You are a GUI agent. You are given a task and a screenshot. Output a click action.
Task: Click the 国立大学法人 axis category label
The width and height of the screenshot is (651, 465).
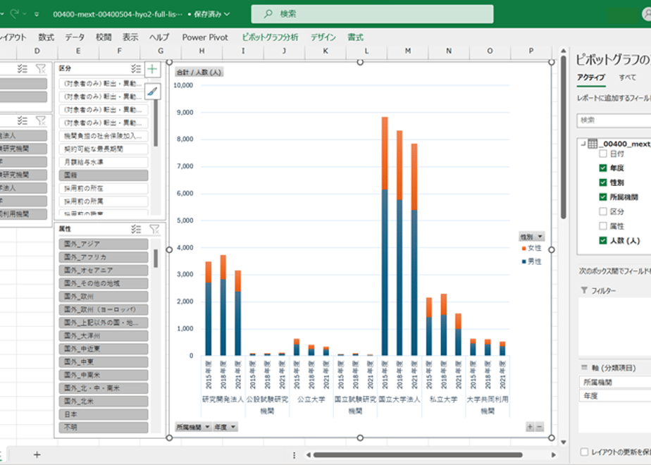click(399, 399)
